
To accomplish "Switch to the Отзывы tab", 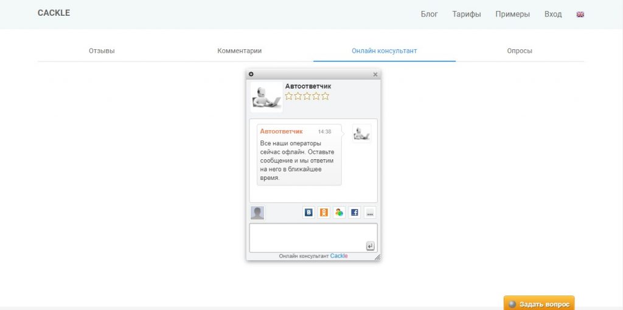I will (x=102, y=51).
